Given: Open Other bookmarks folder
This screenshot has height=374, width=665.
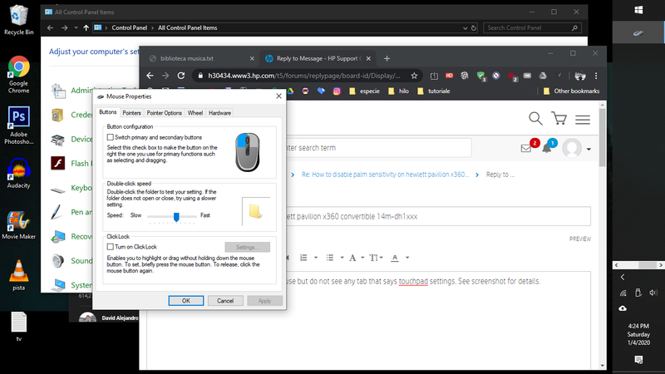Looking at the screenshot, I should [x=571, y=91].
